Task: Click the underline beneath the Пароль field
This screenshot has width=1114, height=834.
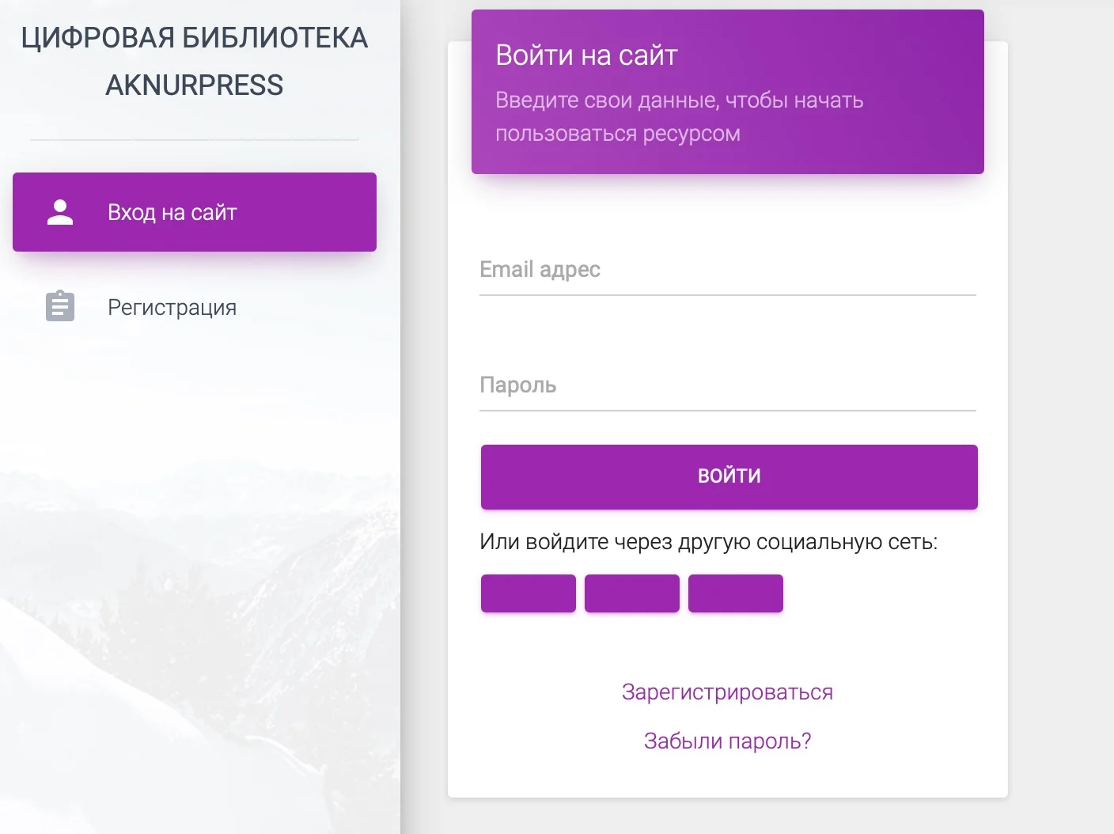Action: [x=727, y=411]
